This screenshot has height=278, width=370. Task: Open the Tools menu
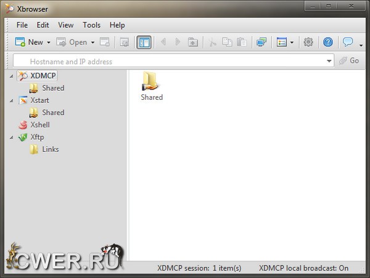click(91, 25)
